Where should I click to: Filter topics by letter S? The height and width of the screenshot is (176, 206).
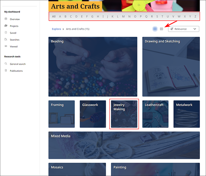[x=157, y=17]
